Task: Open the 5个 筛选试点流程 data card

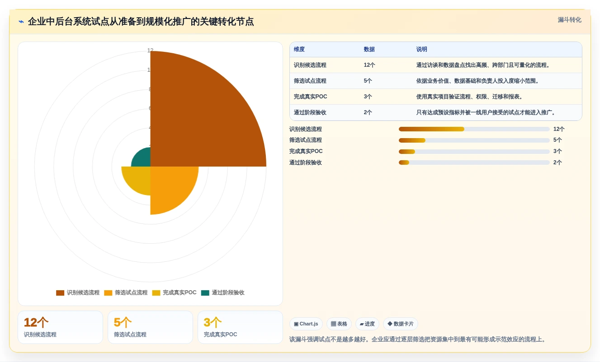Action: tap(150, 327)
